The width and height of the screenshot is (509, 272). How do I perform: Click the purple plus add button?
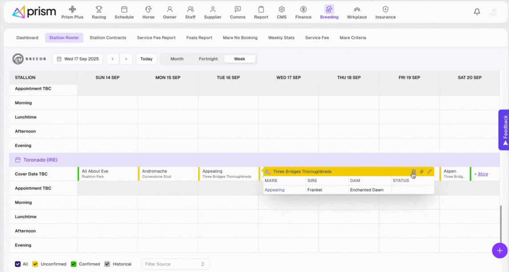point(500,250)
